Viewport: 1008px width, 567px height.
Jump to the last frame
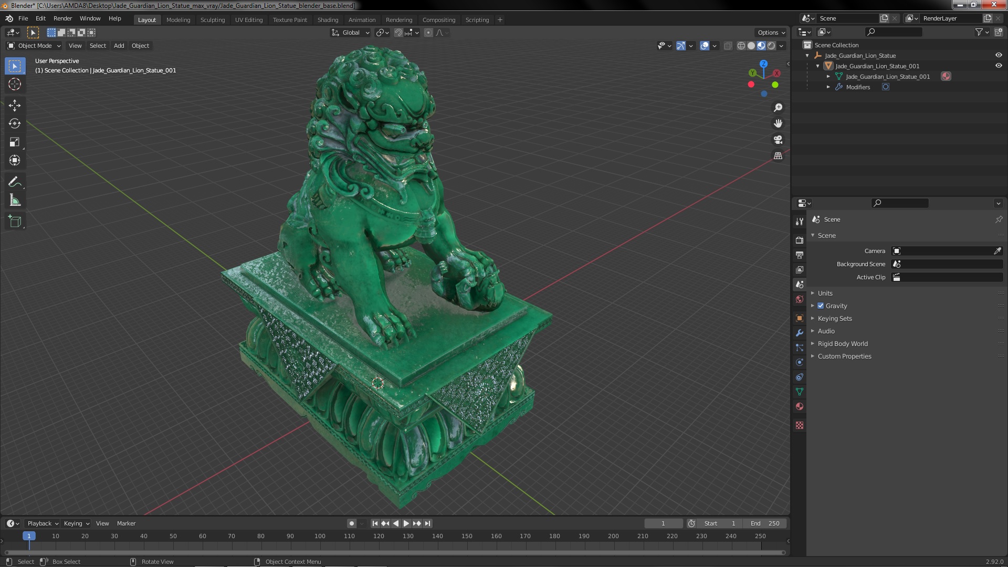click(428, 523)
